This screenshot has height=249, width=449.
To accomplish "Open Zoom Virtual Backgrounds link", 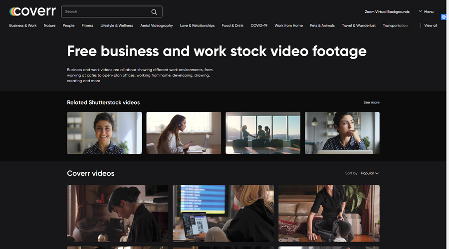I will click(x=387, y=12).
